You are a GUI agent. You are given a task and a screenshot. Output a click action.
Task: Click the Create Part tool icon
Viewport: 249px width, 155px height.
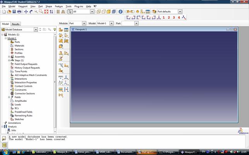[61, 30]
